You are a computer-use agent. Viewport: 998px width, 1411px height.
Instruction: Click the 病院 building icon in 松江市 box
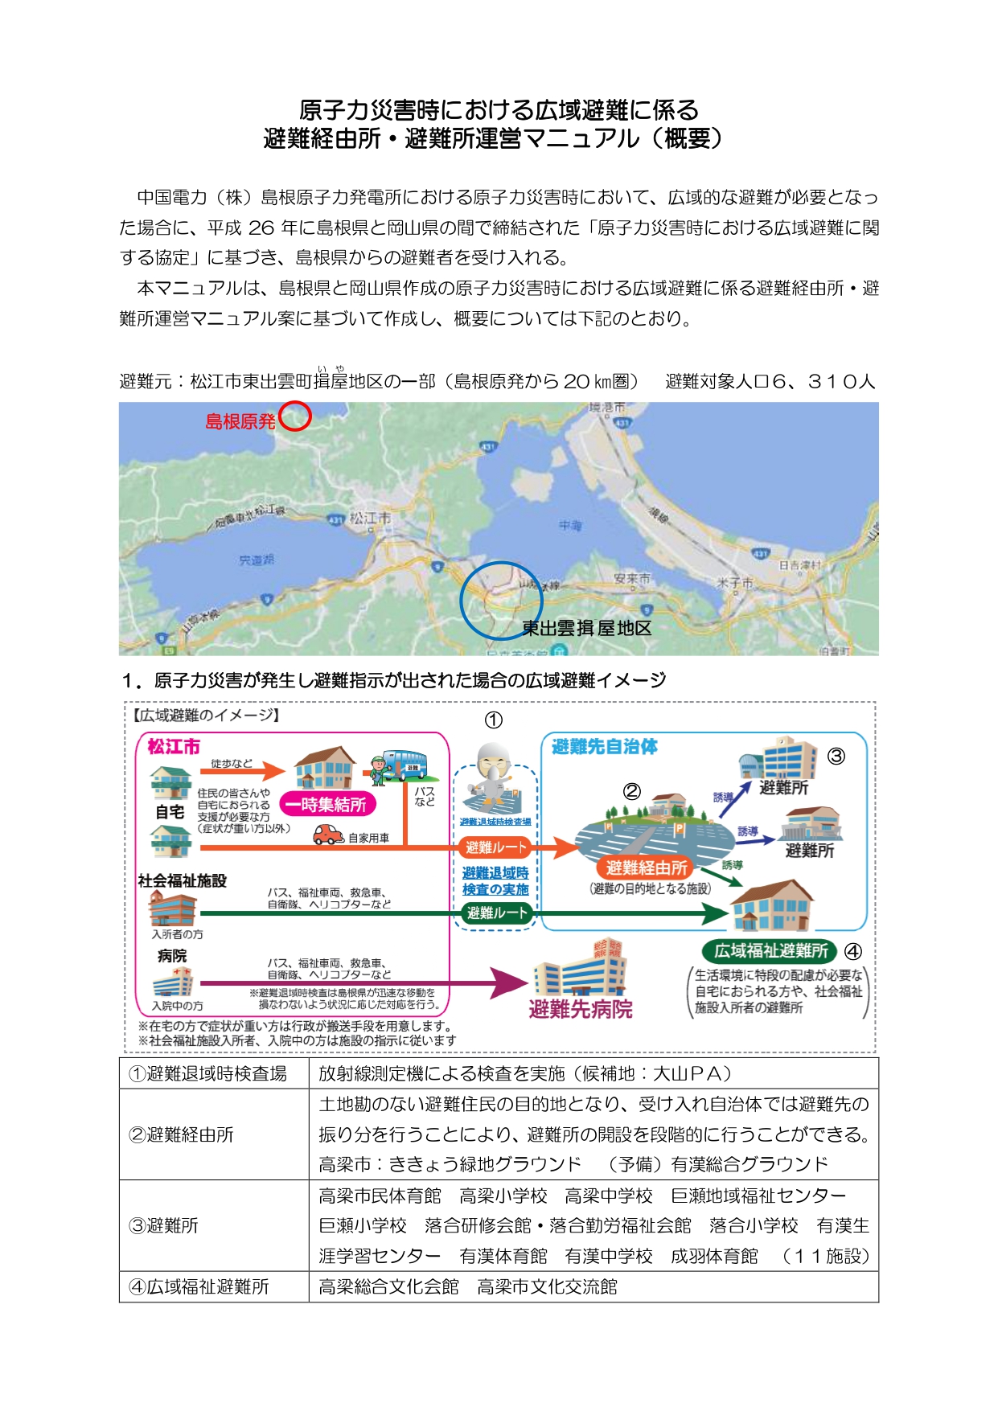(x=172, y=982)
